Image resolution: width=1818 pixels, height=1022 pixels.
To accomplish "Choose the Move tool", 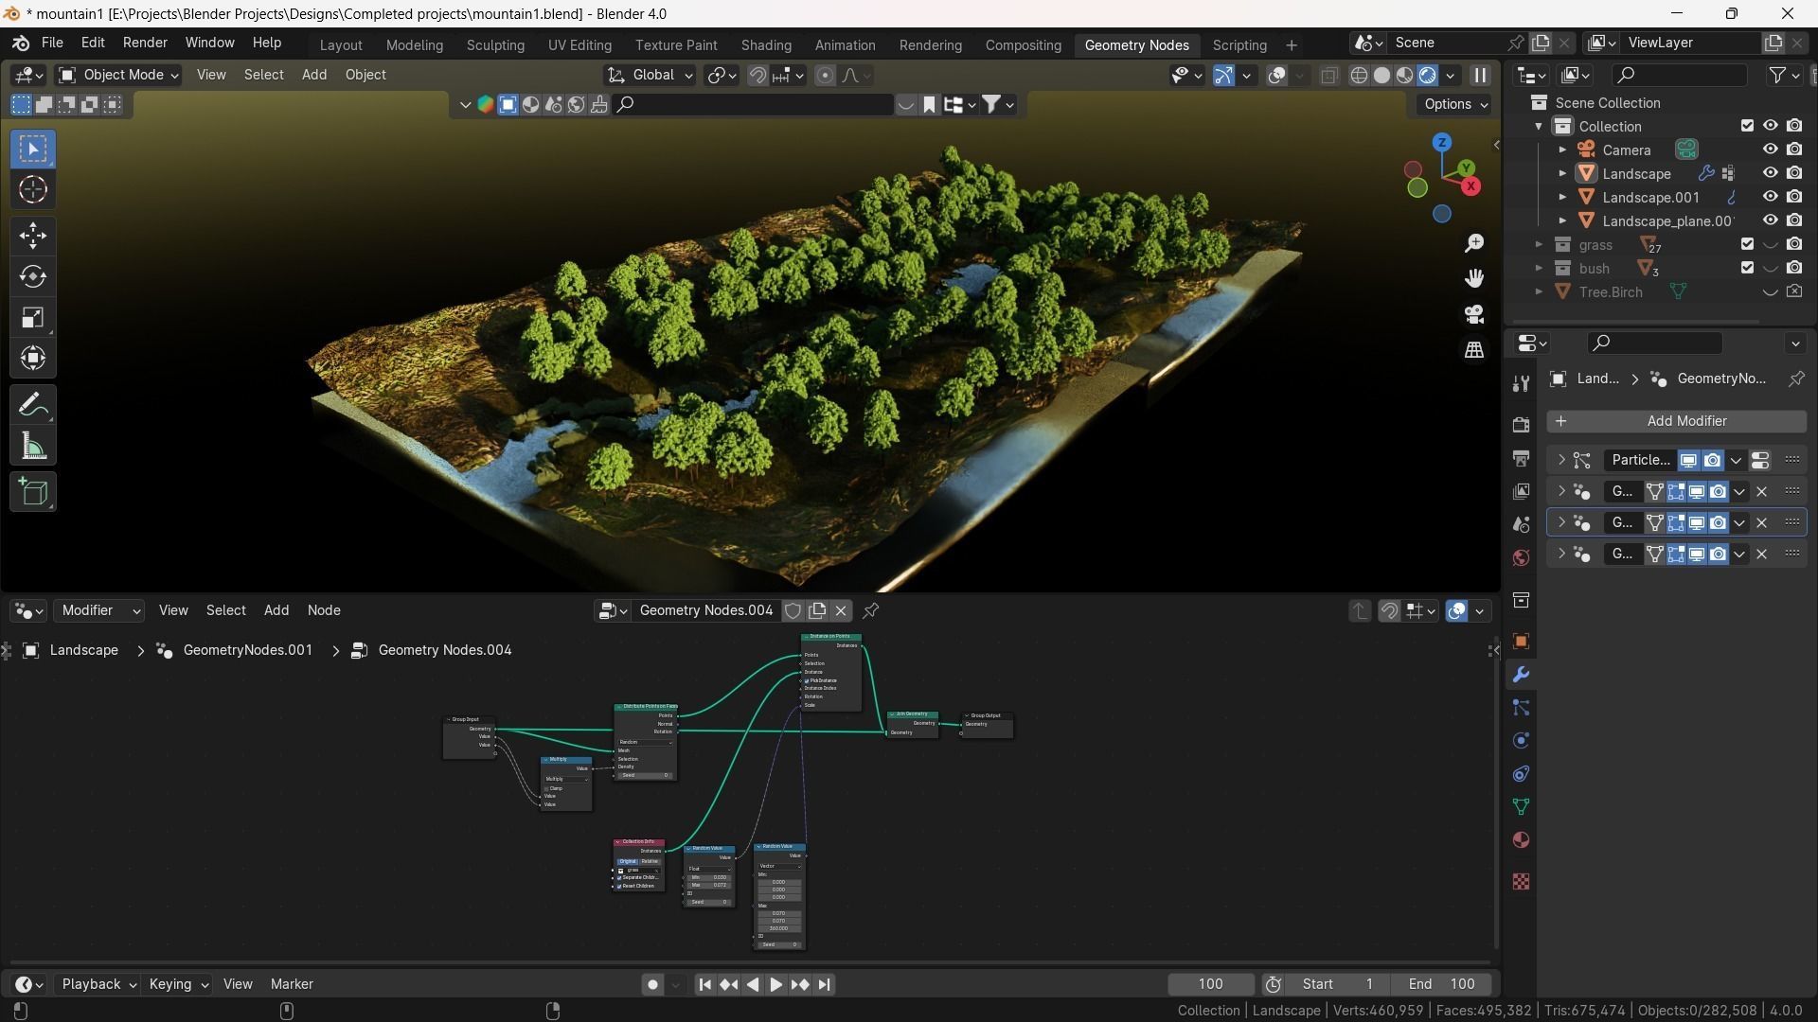I will click(33, 236).
